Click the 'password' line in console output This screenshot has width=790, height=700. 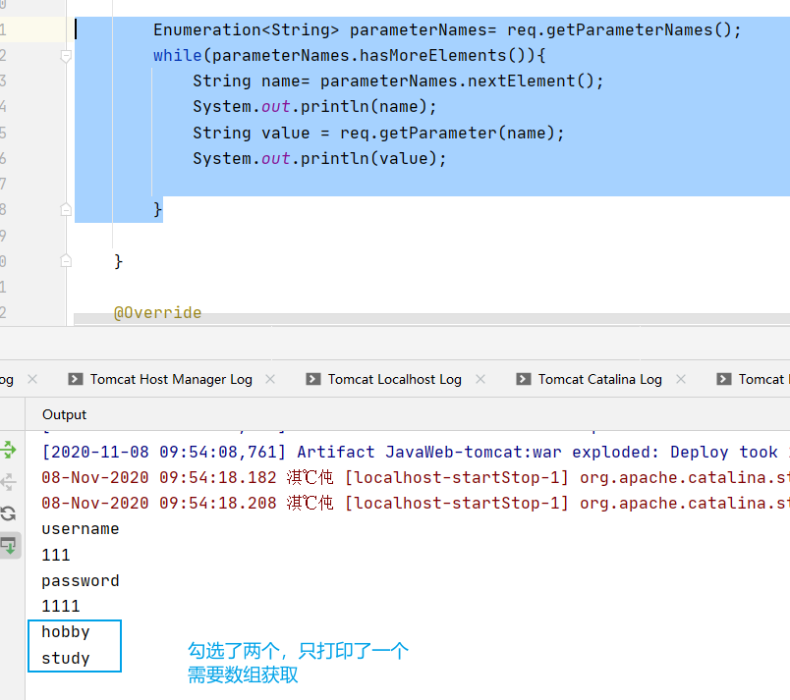81,581
